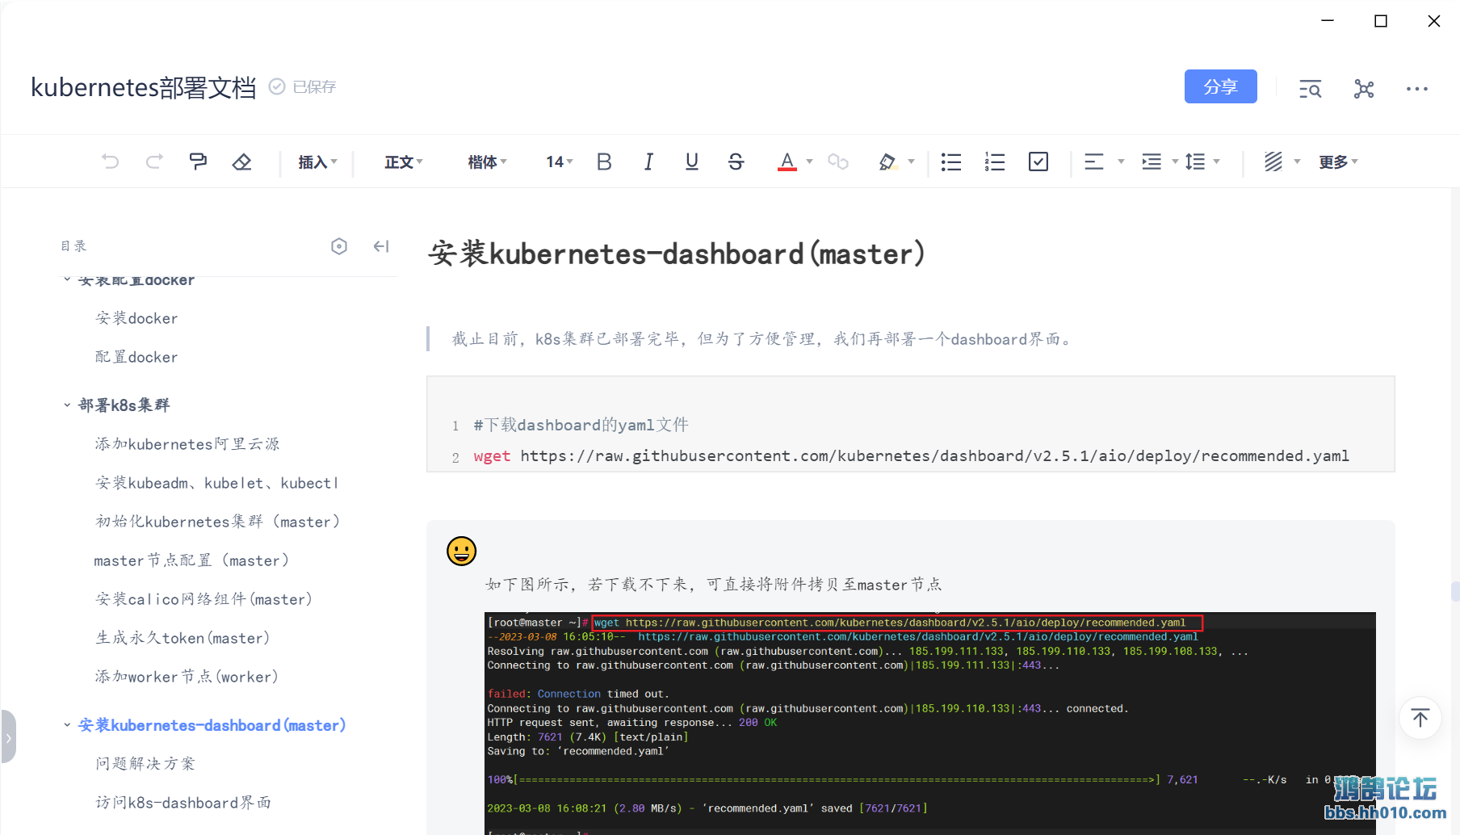Click the vertical scrollbar thumb

1455,591
